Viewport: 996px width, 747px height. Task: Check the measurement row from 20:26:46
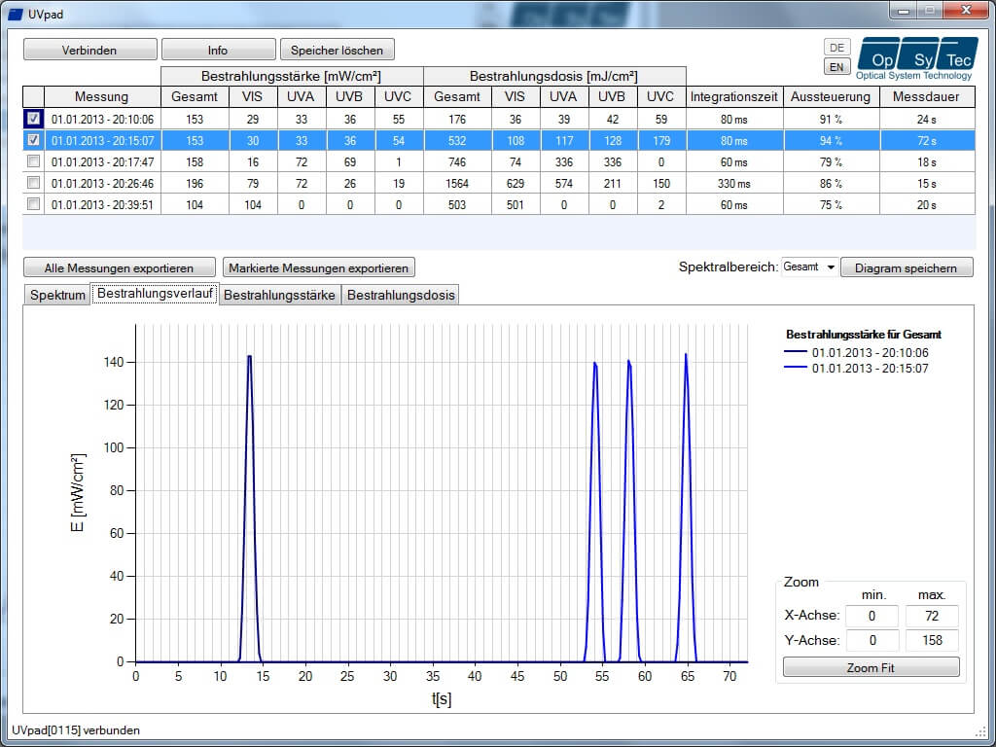[32, 183]
